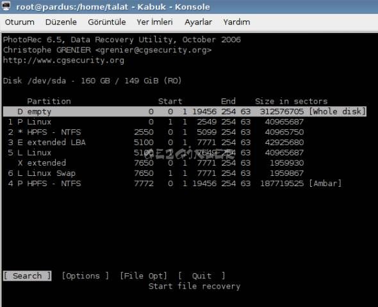Open the Yardım menu
The height and width of the screenshot is (307, 378).
tap(236, 22)
